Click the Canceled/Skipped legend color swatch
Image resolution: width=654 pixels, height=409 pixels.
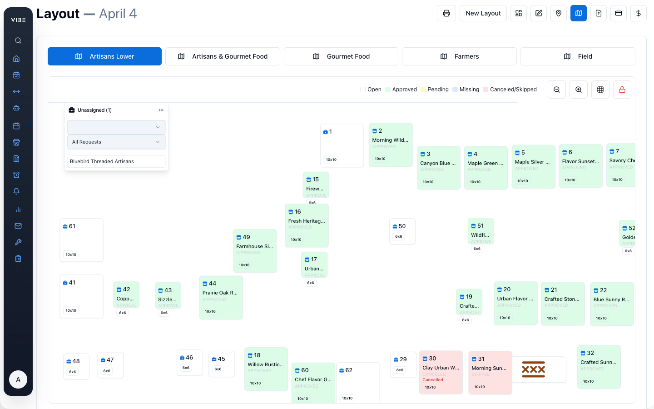click(x=486, y=90)
